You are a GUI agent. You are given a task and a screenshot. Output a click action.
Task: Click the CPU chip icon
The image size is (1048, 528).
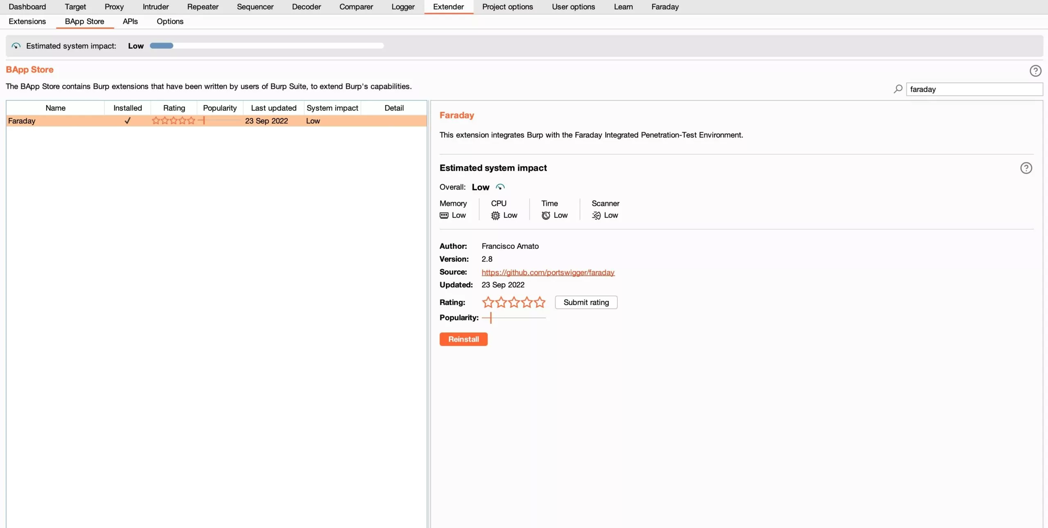click(495, 215)
